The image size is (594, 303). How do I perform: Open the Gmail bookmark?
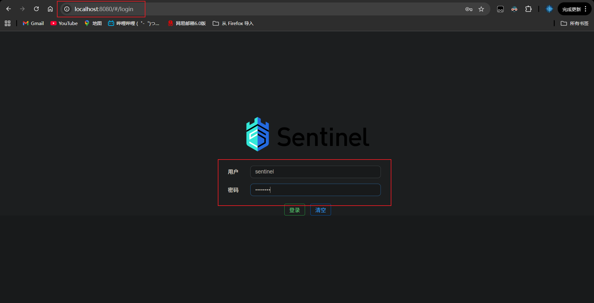click(33, 23)
